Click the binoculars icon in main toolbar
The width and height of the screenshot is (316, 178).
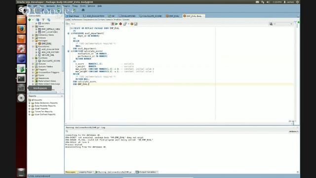(x=83, y=10)
